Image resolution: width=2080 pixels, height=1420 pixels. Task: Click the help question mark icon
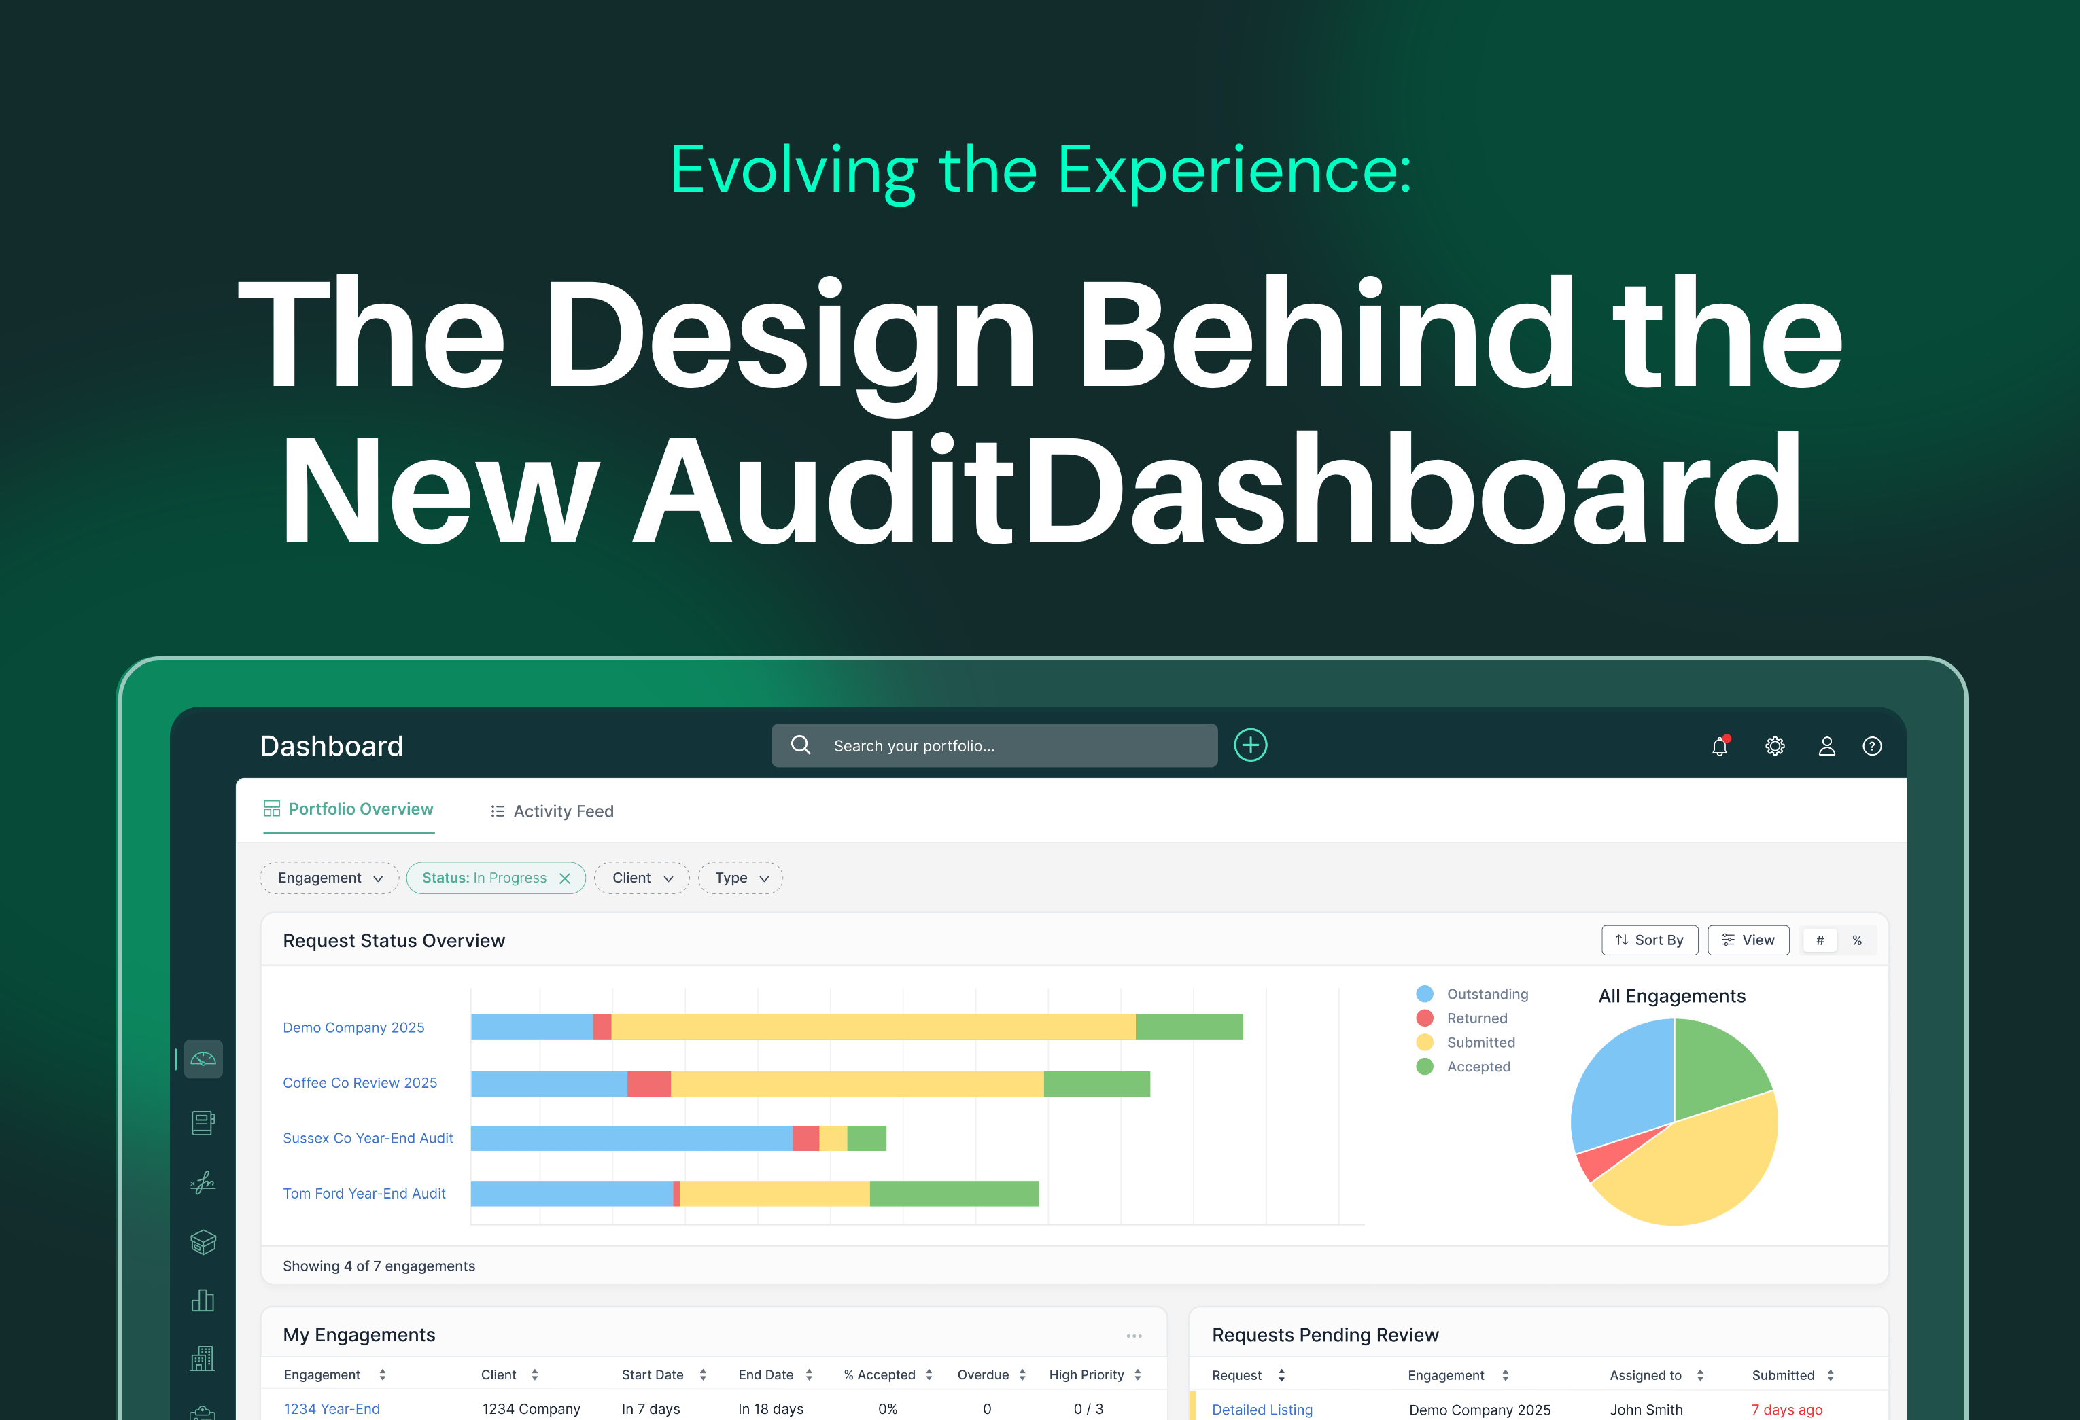click(1871, 746)
